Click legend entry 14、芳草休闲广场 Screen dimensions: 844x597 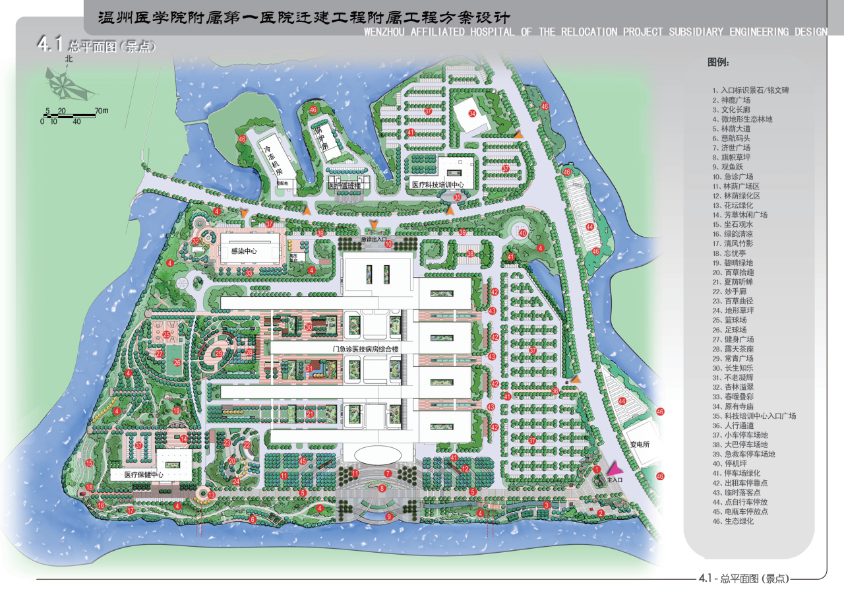pos(739,215)
